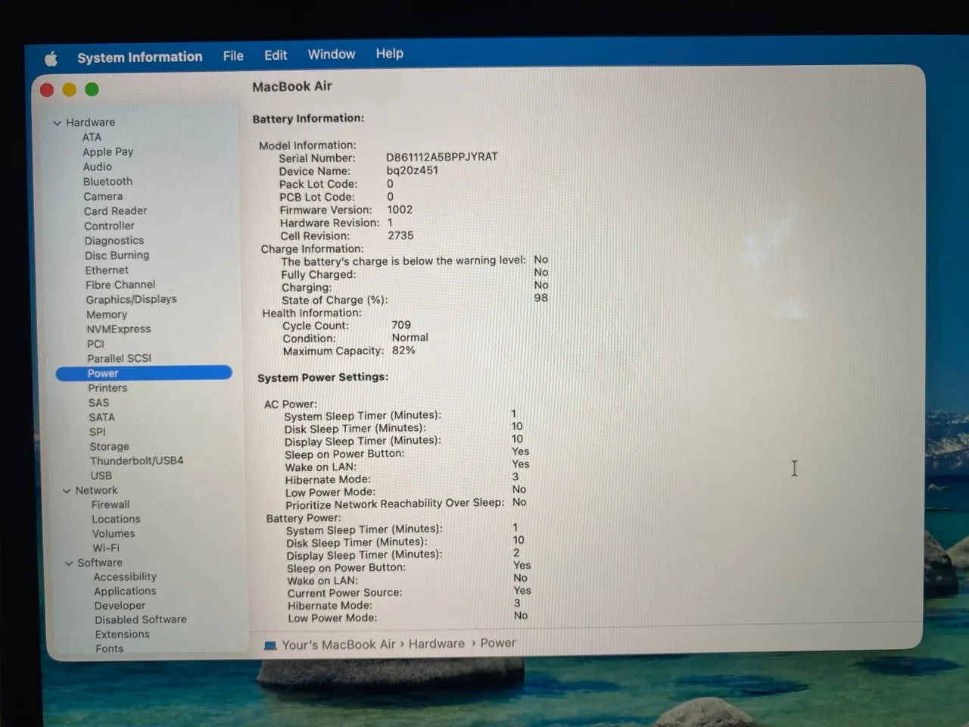This screenshot has height=727, width=969.
Task: Select Fibre Channel in the sidebar
Action: pos(120,285)
